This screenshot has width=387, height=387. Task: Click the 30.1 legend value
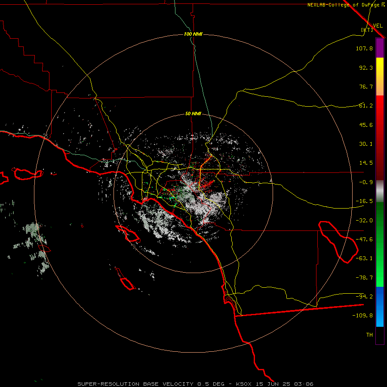[366, 144]
